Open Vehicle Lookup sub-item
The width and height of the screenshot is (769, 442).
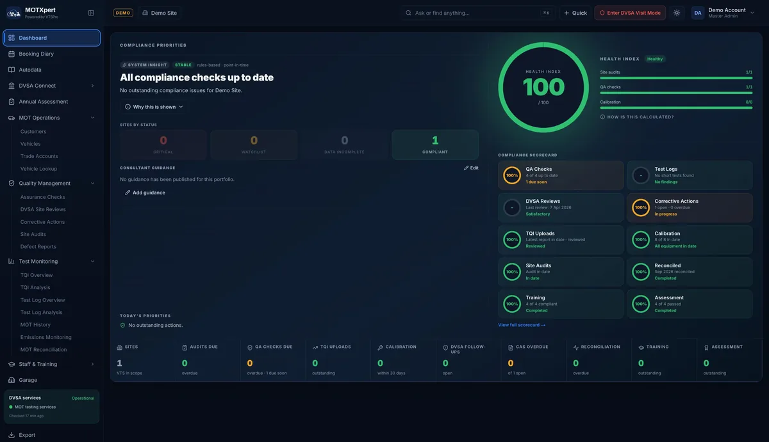[38, 169]
